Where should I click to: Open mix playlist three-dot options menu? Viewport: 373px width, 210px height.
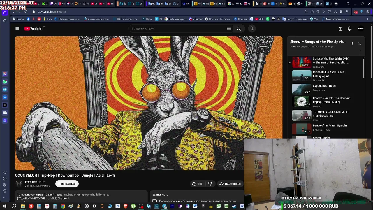[352, 43]
